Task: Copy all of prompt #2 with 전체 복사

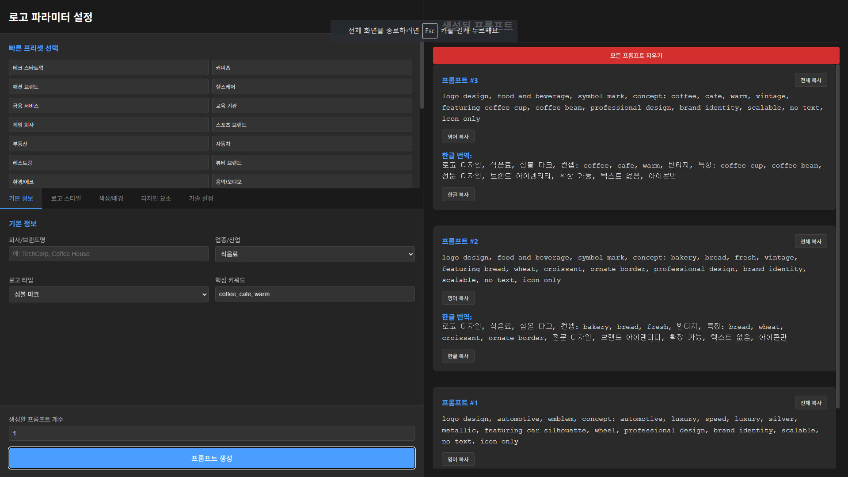Action: click(x=810, y=241)
